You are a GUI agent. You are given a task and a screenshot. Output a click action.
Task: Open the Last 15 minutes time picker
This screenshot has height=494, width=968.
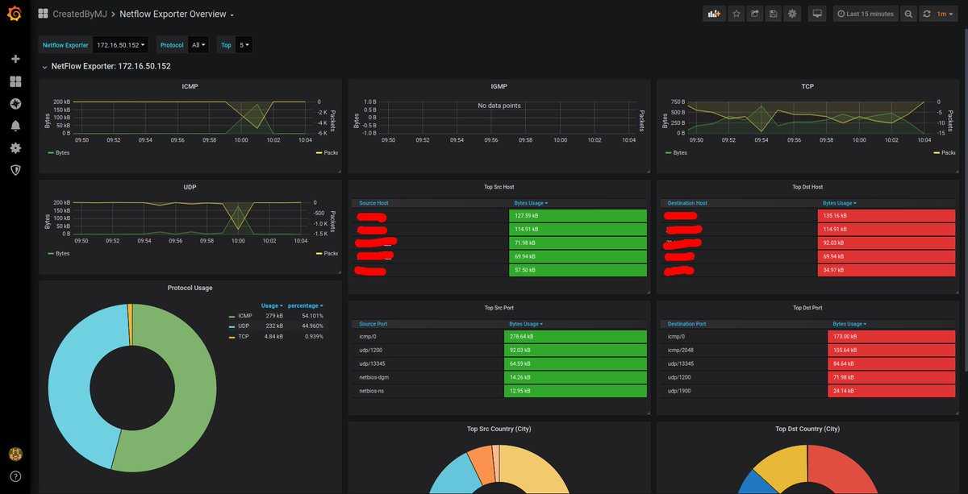tap(865, 14)
